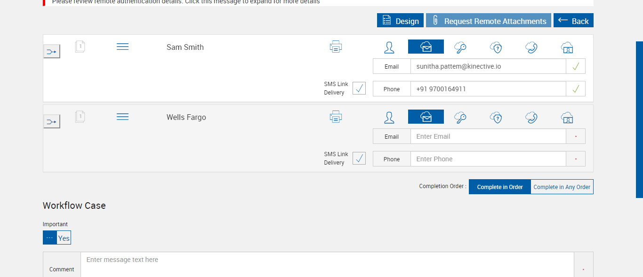Click the Design button

pyautogui.click(x=400, y=21)
